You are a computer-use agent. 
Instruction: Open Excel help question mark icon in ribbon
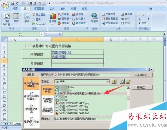point(151,9)
